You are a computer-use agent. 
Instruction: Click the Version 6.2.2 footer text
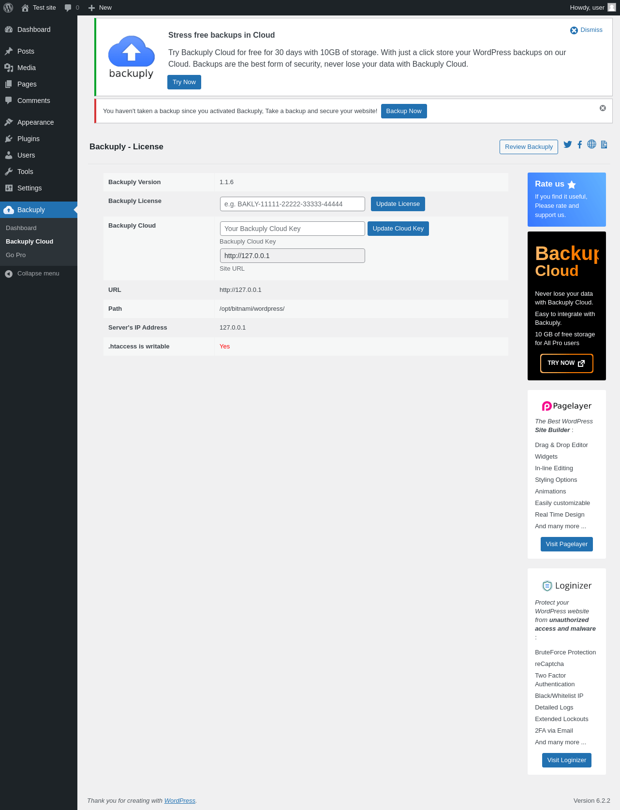[592, 801]
